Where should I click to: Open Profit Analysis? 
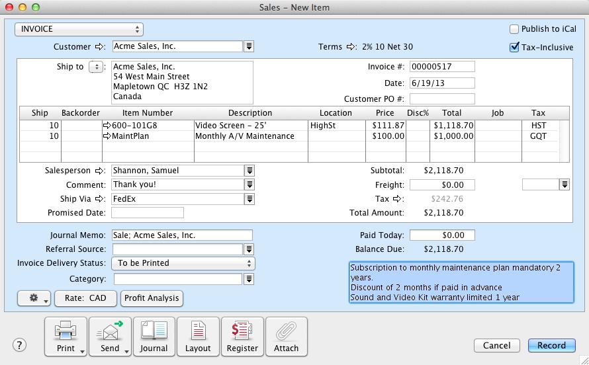[x=152, y=298]
